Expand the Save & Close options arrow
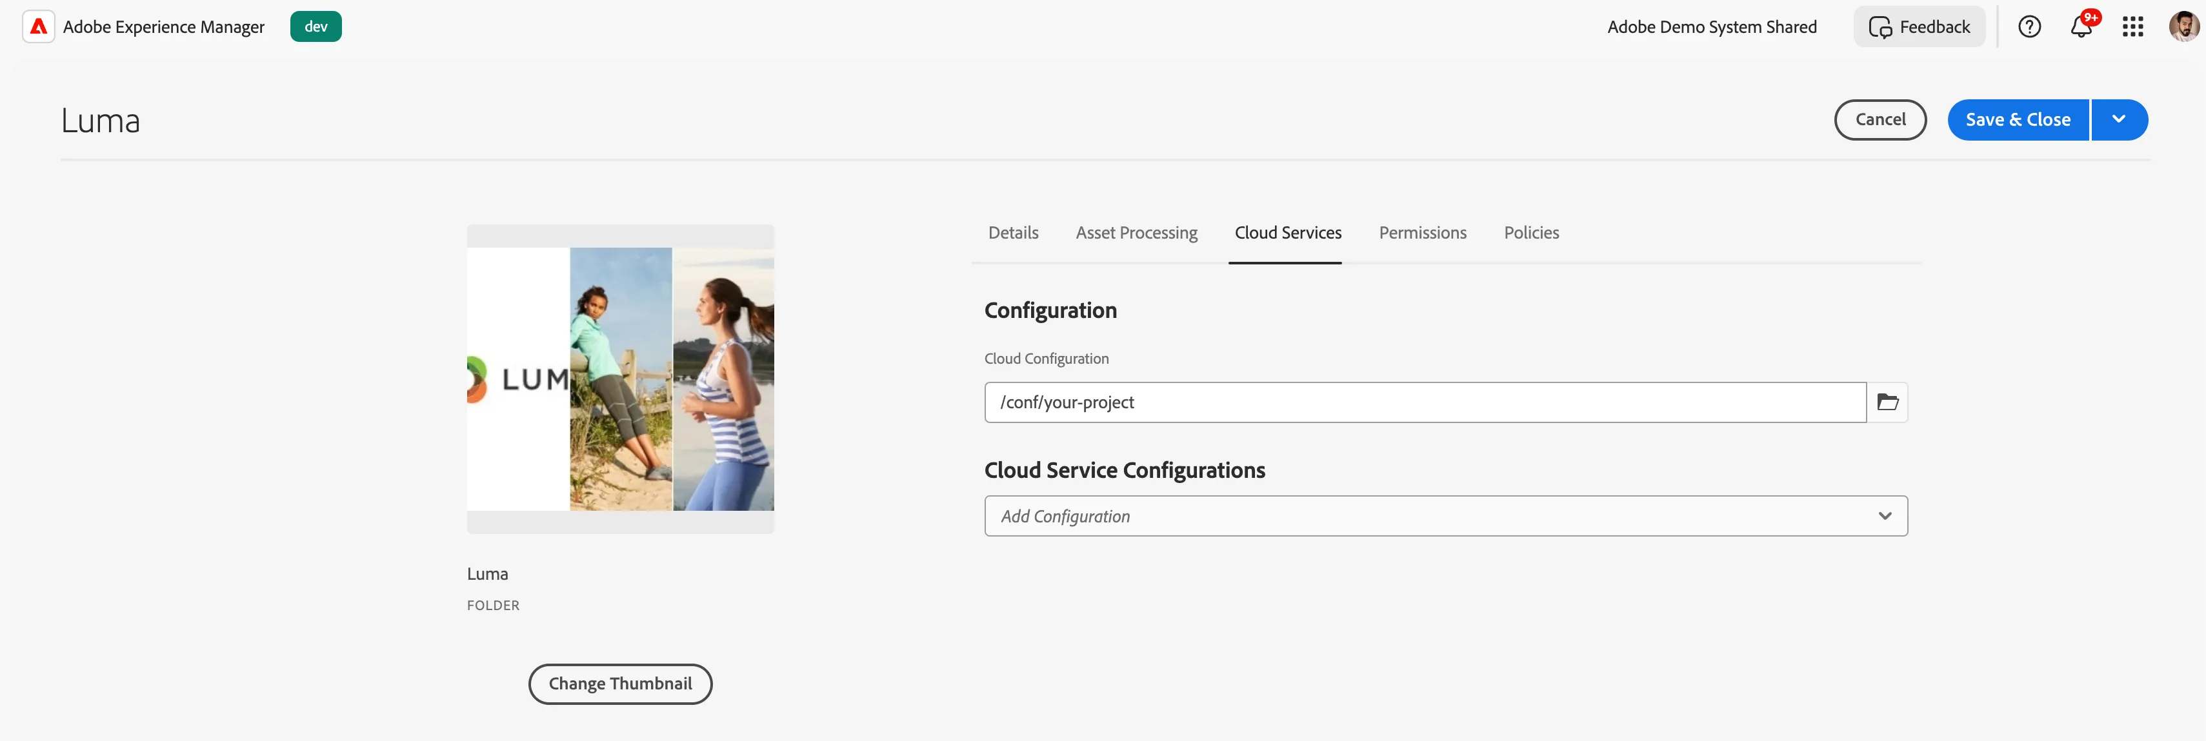Viewport: 2206px width, 741px height. pyautogui.click(x=2119, y=120)
